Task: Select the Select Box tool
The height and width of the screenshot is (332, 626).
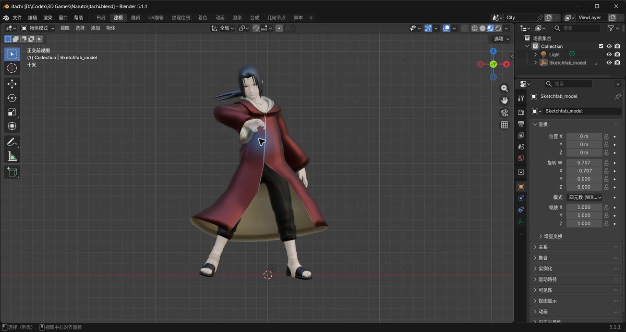Action: click(x=12, y=54)
